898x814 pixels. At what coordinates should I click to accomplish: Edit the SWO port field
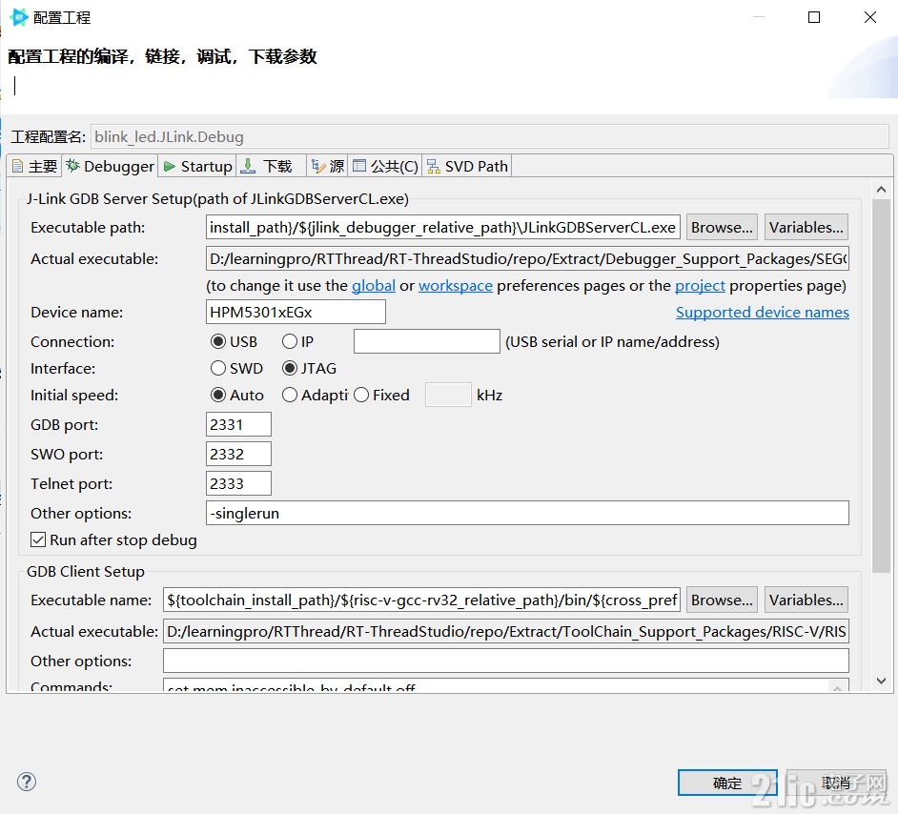(238, 454)
